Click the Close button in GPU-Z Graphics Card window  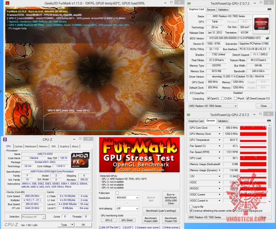(x=263, y=106)
